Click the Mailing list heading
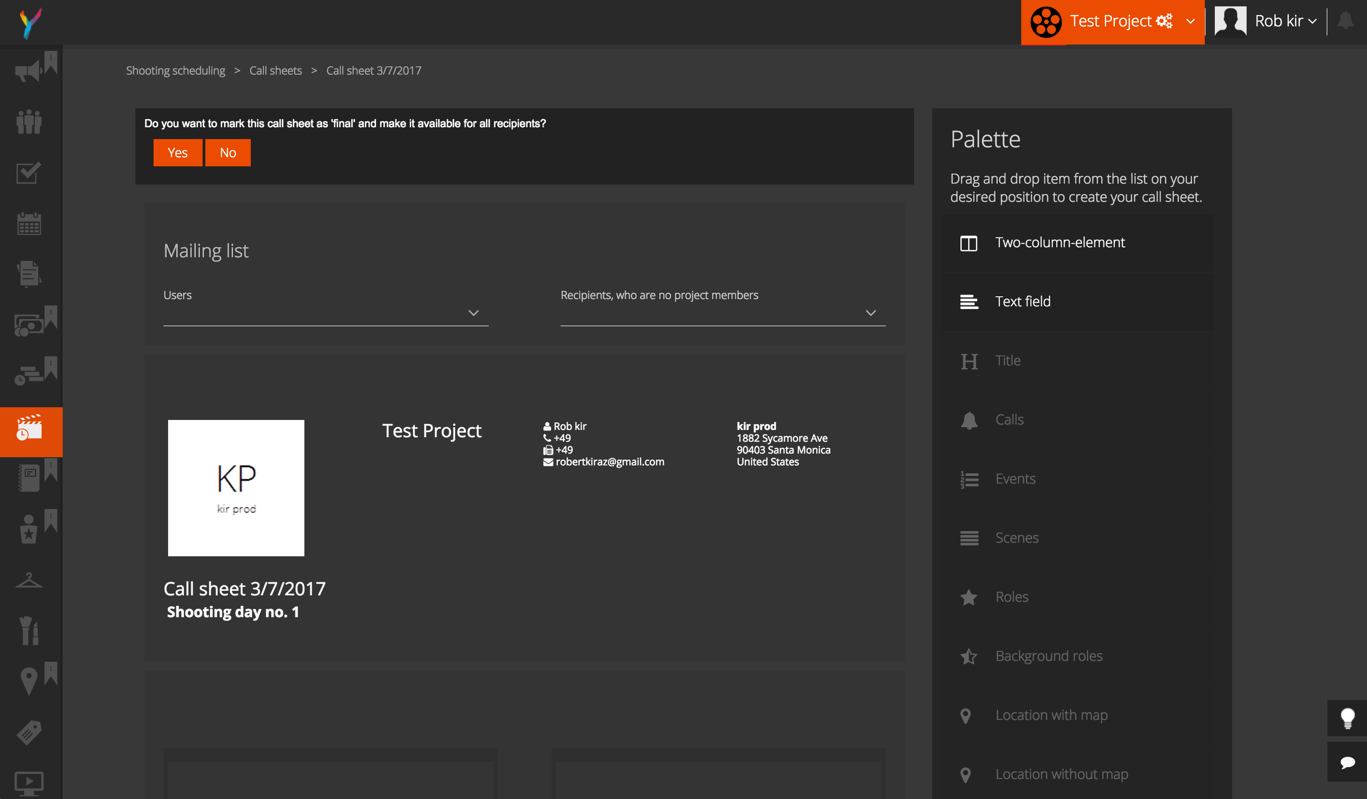Viewport: 1367px width, 799px height. click(206, 251)
